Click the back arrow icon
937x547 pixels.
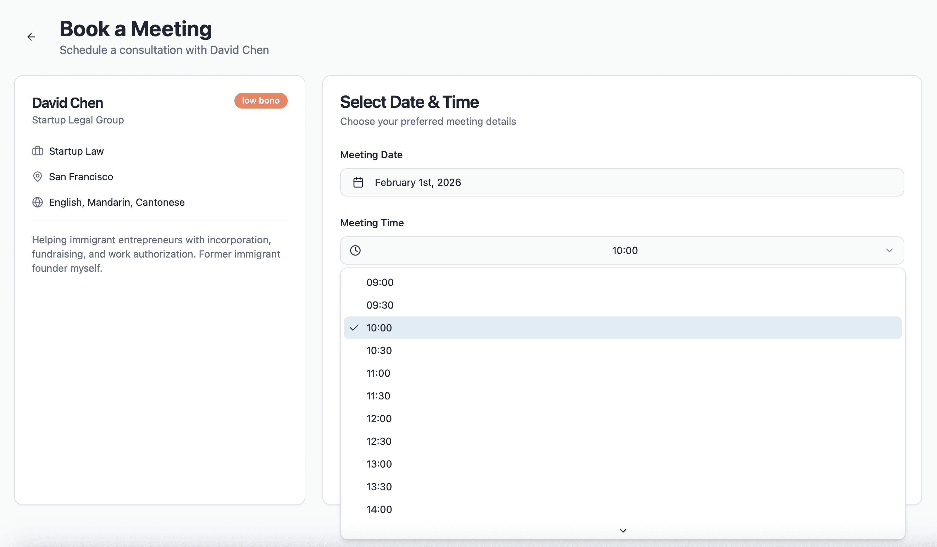click(x=31, y=37)
